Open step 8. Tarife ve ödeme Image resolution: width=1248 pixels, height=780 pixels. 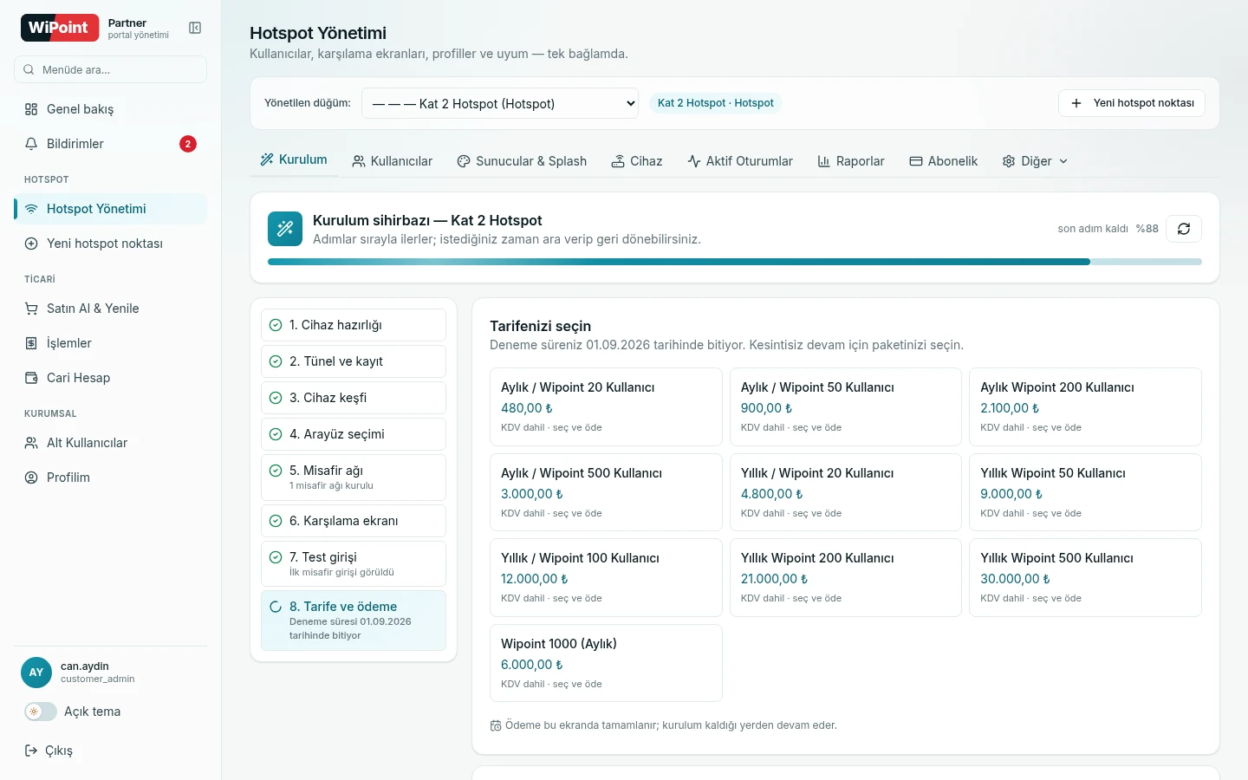[x=354, y=621]
